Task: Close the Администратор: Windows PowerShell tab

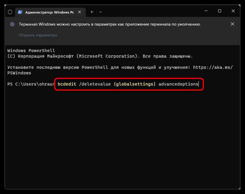Action: coord(79,12)
